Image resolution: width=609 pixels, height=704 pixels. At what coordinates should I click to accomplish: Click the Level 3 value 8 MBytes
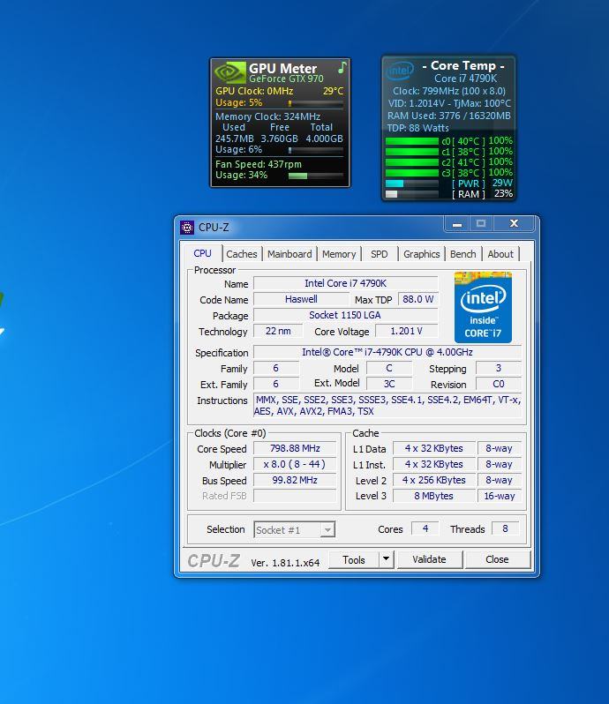pos(434,496)
